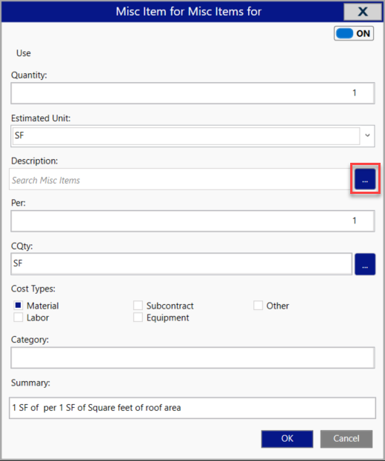
Task: Enable the Labor cost type checkbox
Action: coord(19,317)
